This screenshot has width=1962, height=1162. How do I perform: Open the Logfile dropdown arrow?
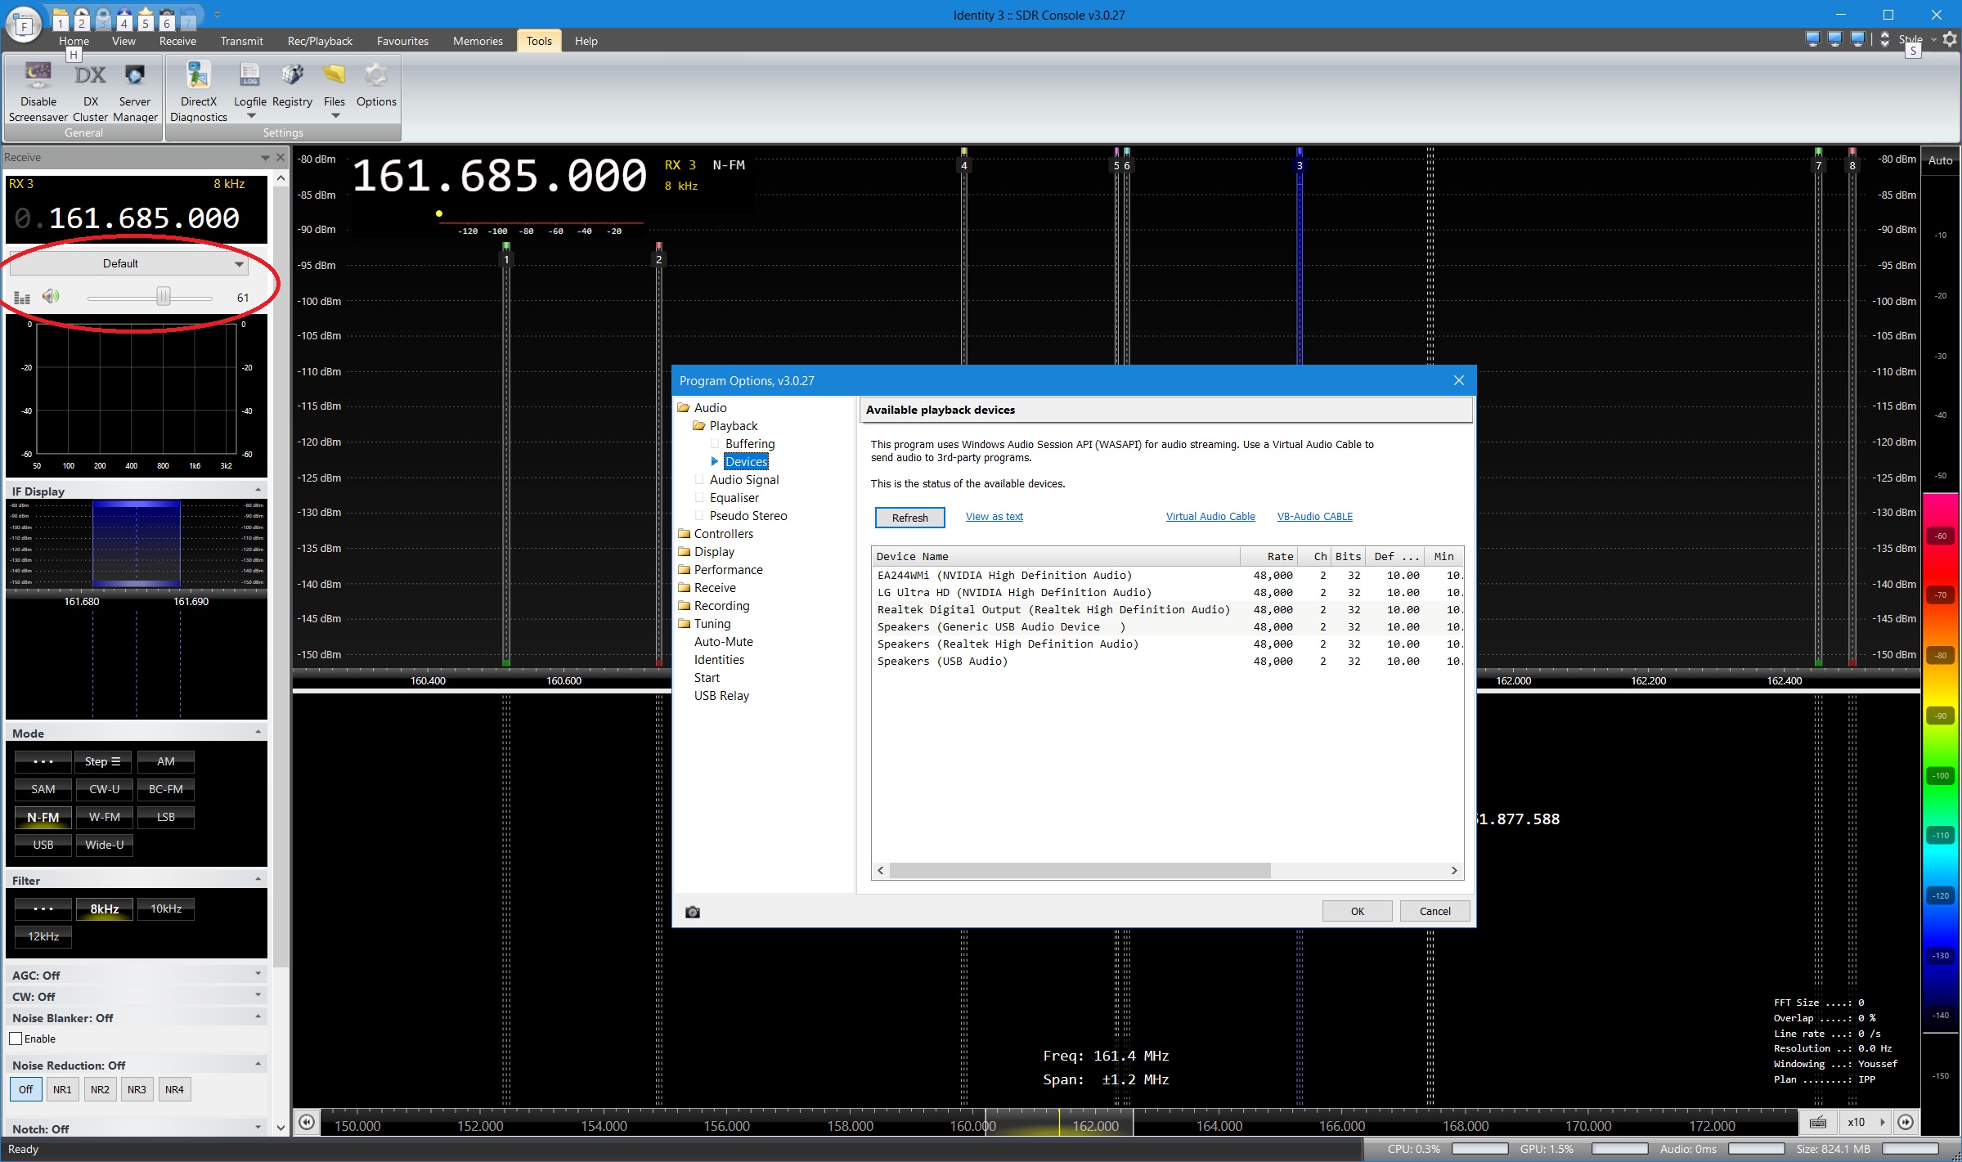click(251, 116)
